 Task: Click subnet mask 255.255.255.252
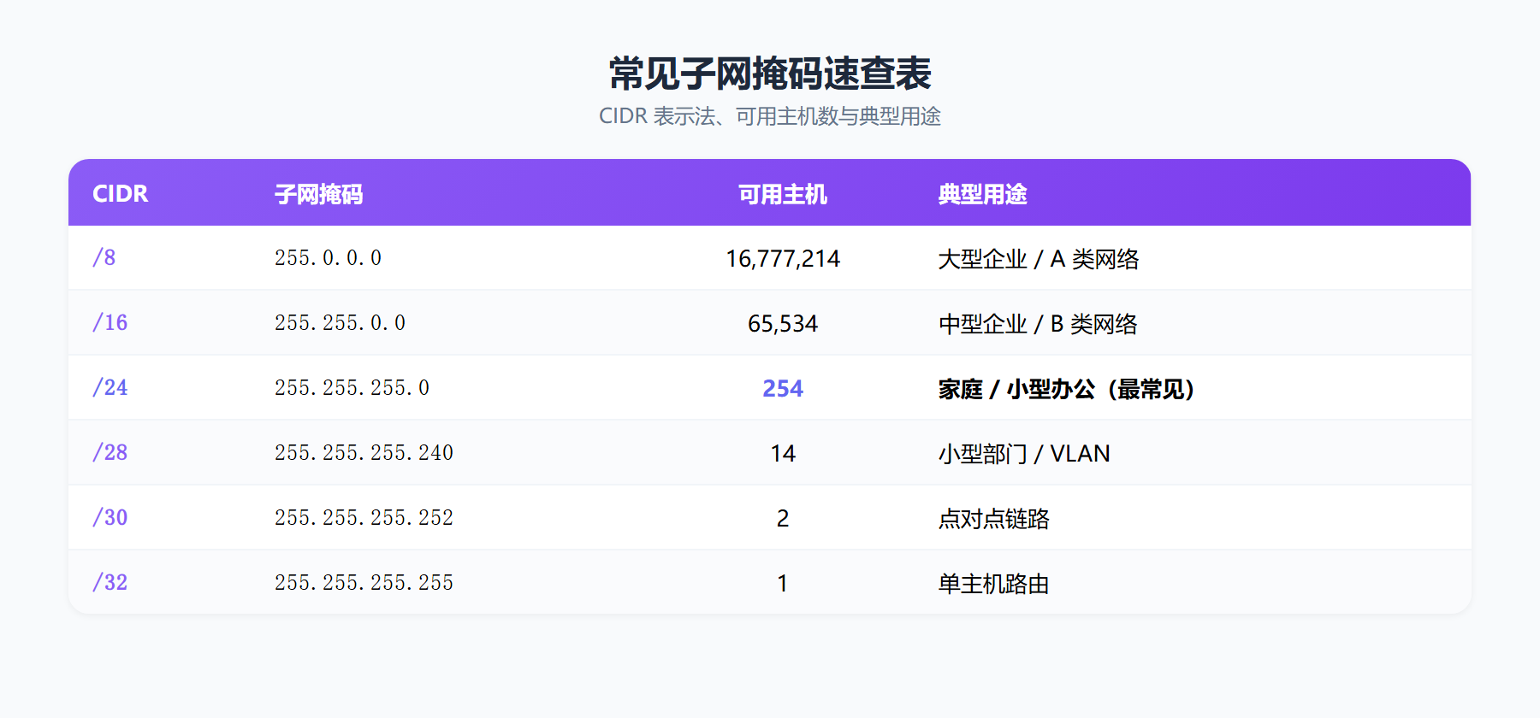364,517
